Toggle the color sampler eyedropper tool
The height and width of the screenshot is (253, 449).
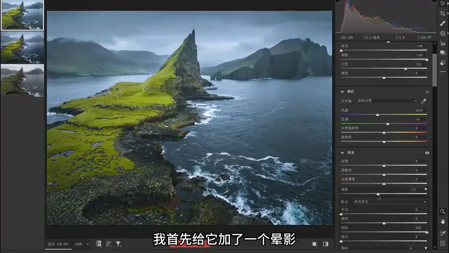[x=443, y=233]
